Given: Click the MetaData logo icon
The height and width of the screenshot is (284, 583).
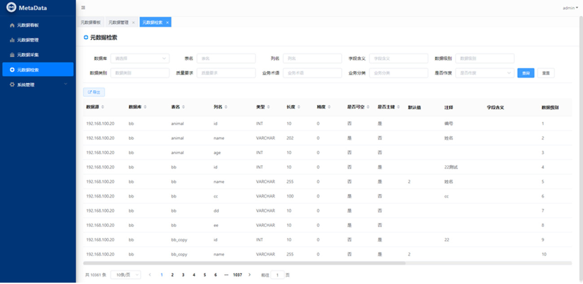Looking at the screenshot, I should coord(11,8).
